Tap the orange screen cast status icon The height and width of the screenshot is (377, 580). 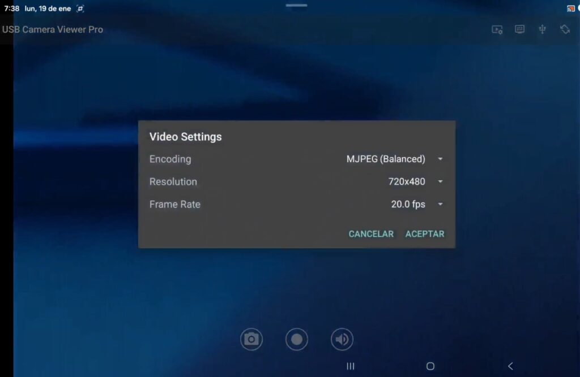(570, 8)
